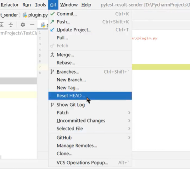Hide the project panel with minus icon
The height and width of the screenshot is (169, 190).
point(32,25)
